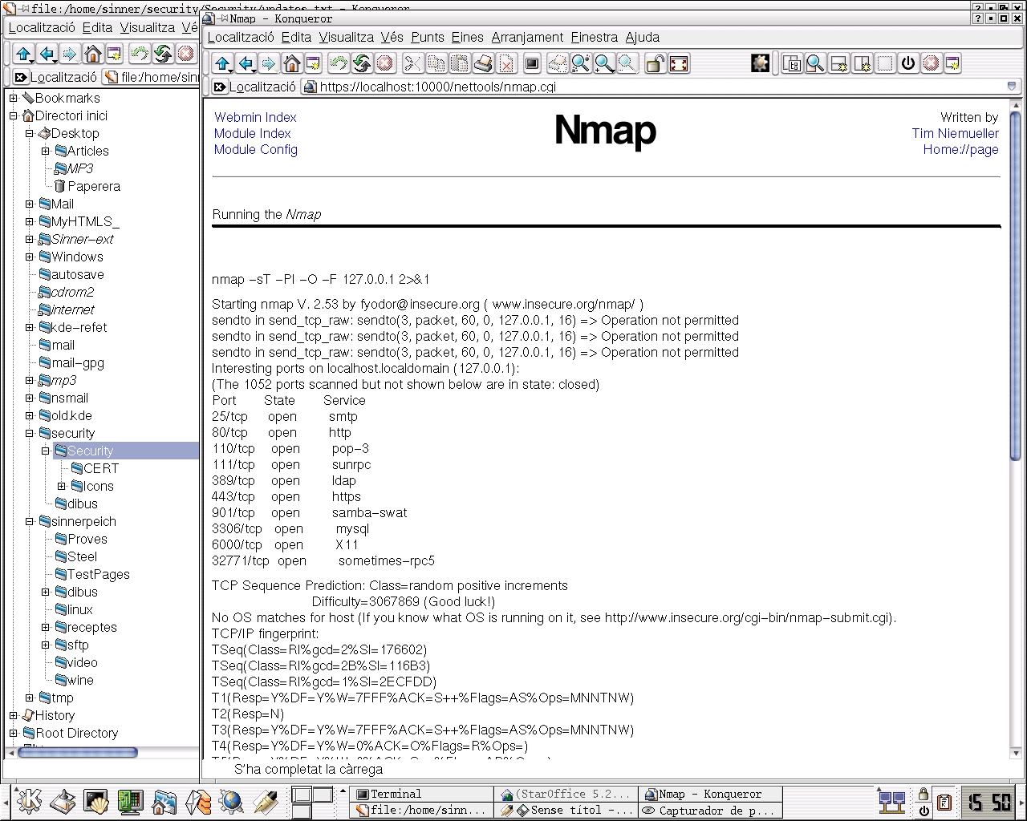
Task: Click the Nmap window URL address field
Action: pos(654,87)
